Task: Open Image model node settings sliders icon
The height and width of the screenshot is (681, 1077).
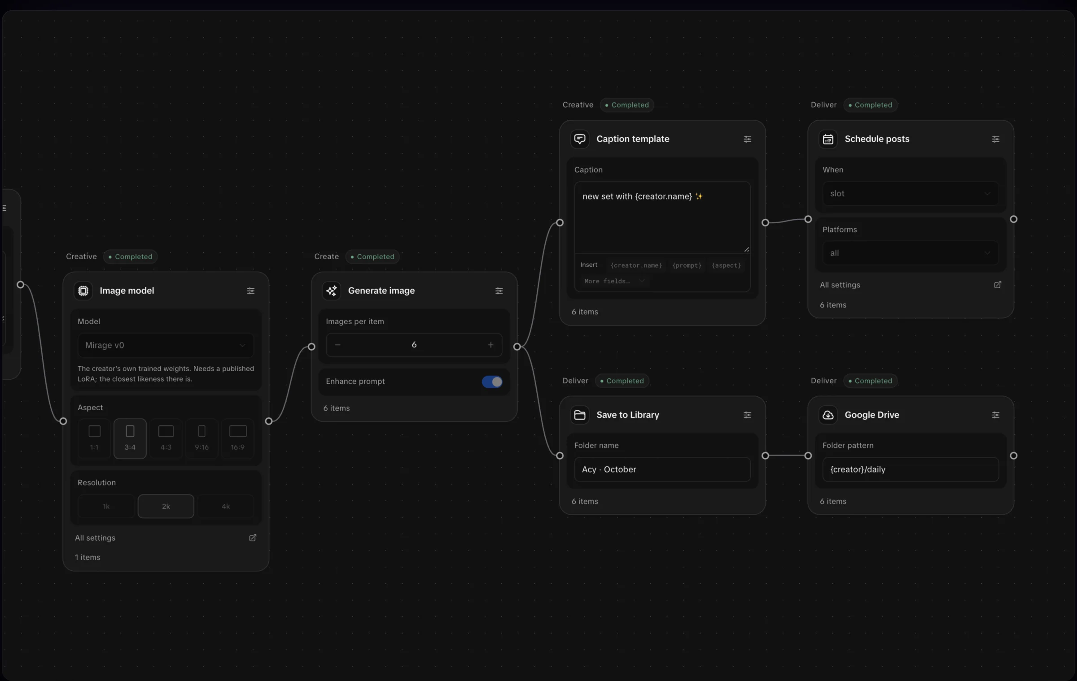Action: (251, 291)
